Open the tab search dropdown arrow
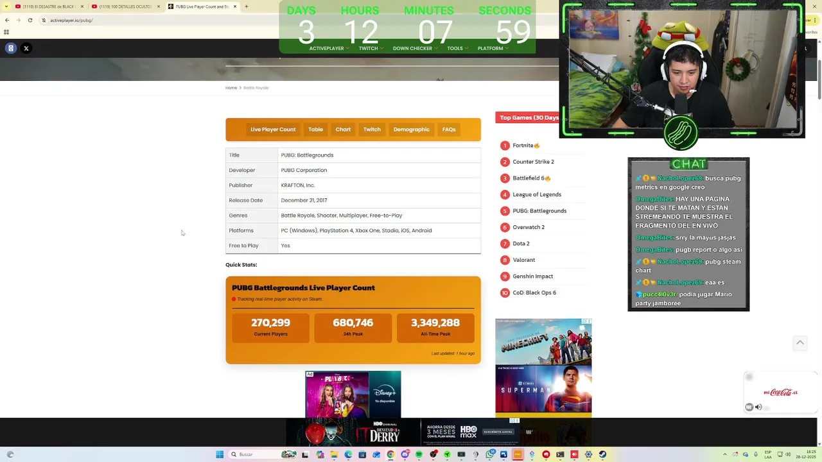Screen dimensions: 822x462 click(x=6, y=6)
